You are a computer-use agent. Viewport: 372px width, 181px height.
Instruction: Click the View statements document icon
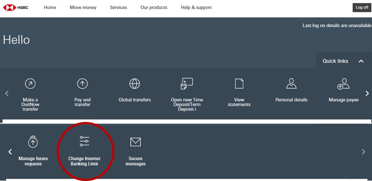point(239,83)
